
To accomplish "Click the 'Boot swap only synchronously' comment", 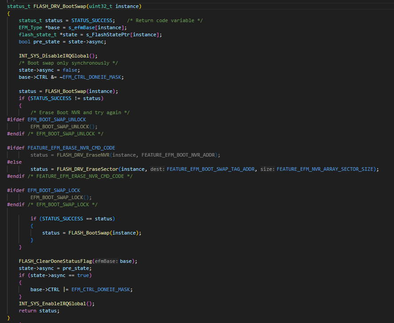I will [68, 63].
